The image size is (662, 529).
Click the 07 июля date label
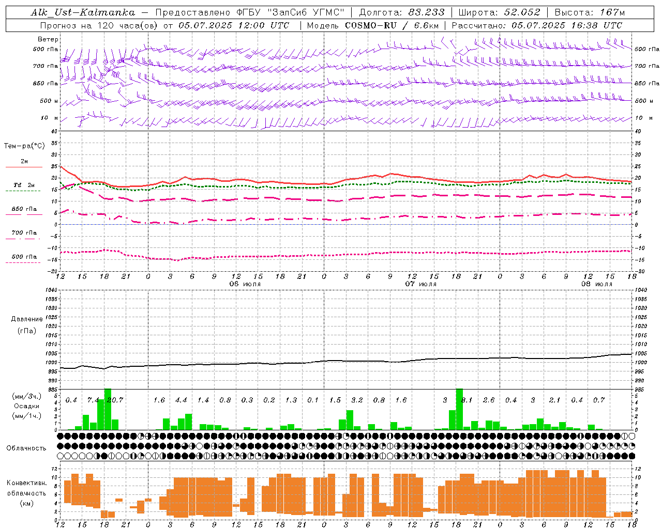pos(421,284)
